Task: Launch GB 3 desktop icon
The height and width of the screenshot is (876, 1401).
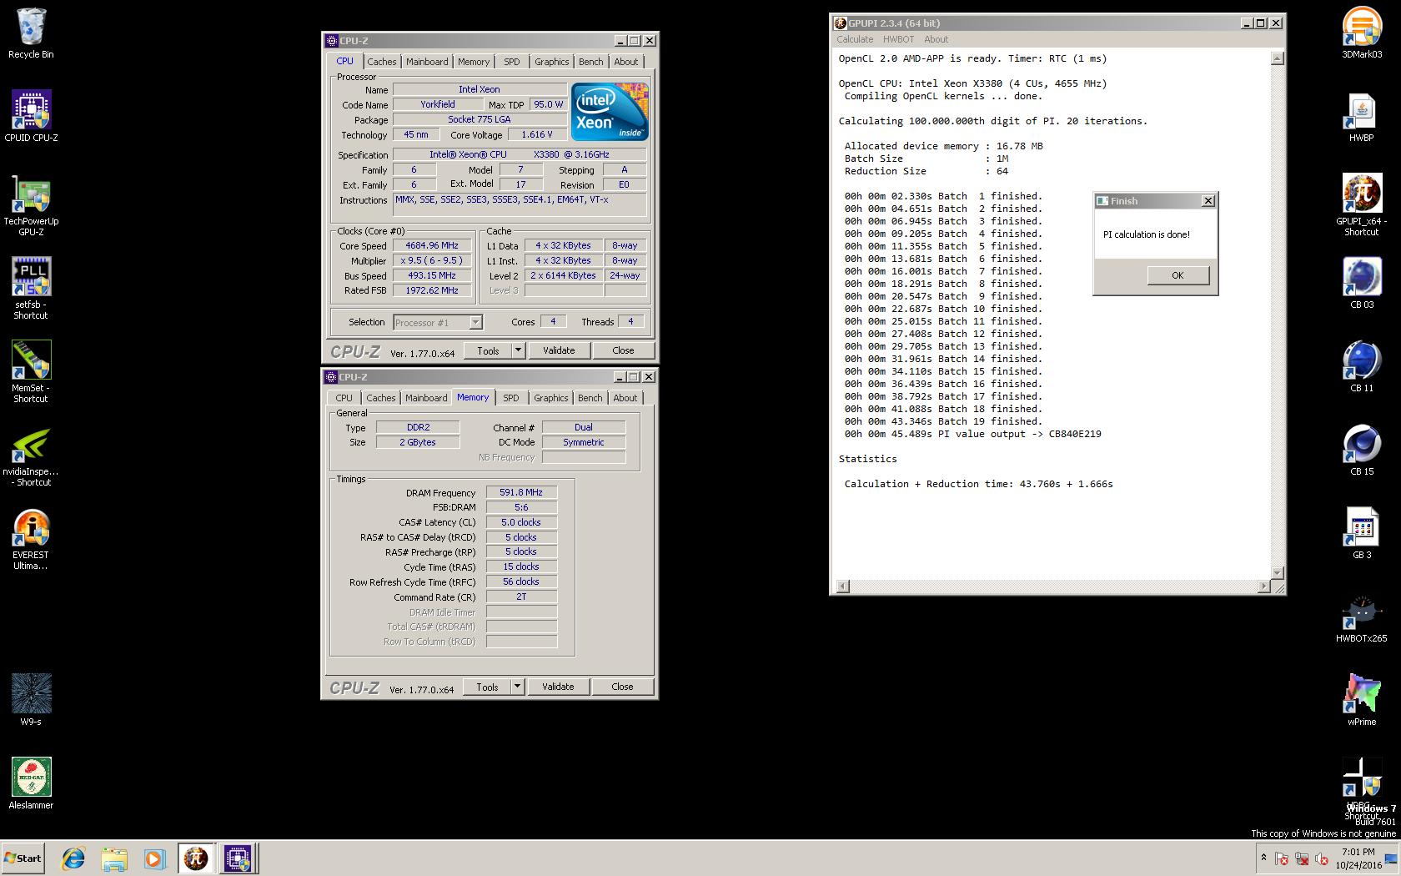Action: [1362, 533]
